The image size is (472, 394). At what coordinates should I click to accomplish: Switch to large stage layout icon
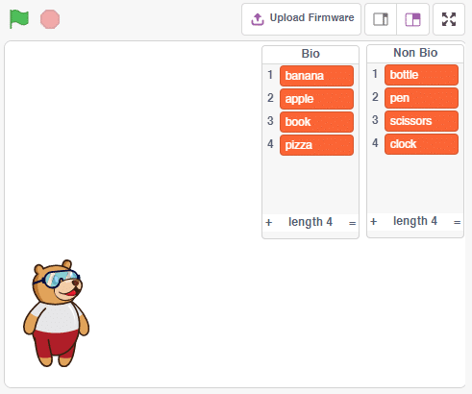[x=412, y=19]
